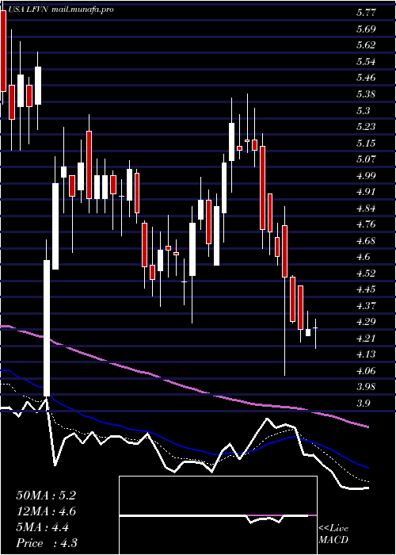Click the 5.69 price axis label
This screenshot has height=555, width=396.
(x=366, y=29)
